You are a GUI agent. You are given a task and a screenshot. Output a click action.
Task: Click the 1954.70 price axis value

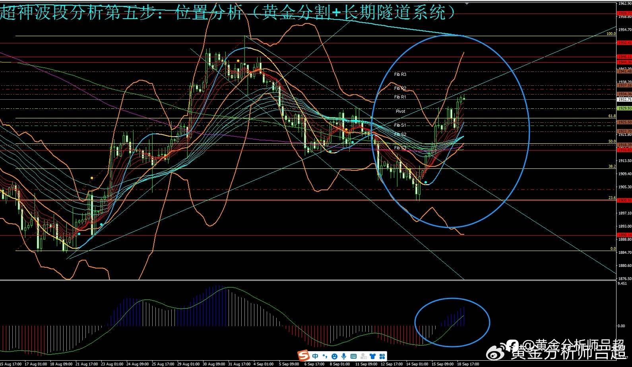click(x=625, y=29)
